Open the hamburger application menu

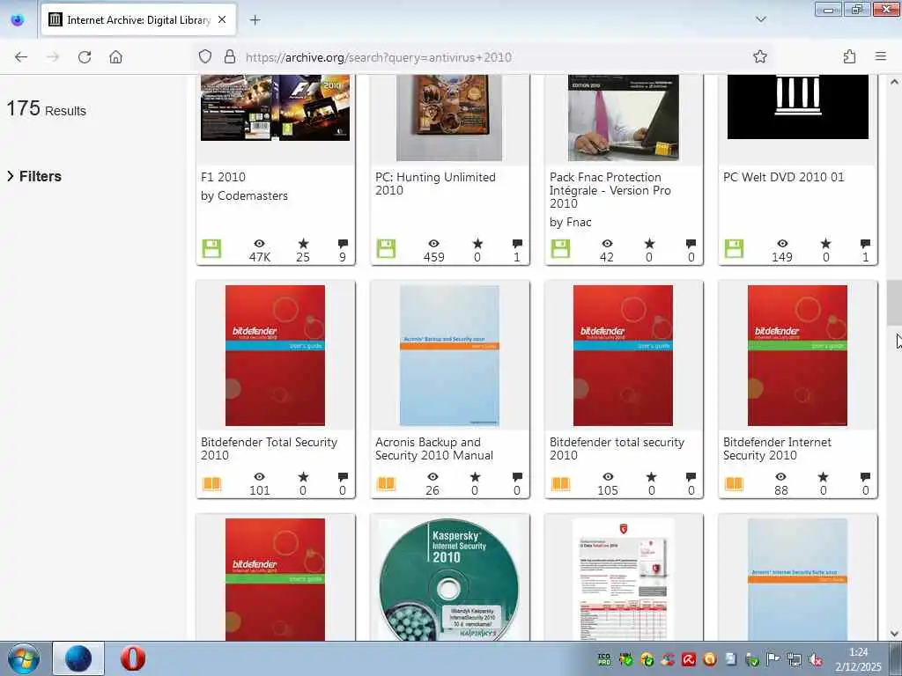[881, 56]
